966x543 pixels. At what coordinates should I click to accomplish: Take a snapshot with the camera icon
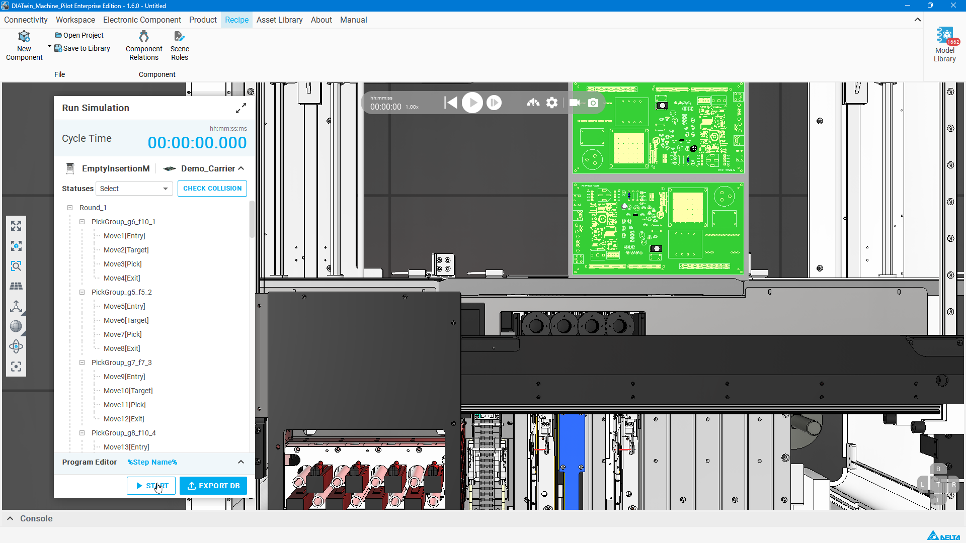pyautogui.click(x=593, y=103)
